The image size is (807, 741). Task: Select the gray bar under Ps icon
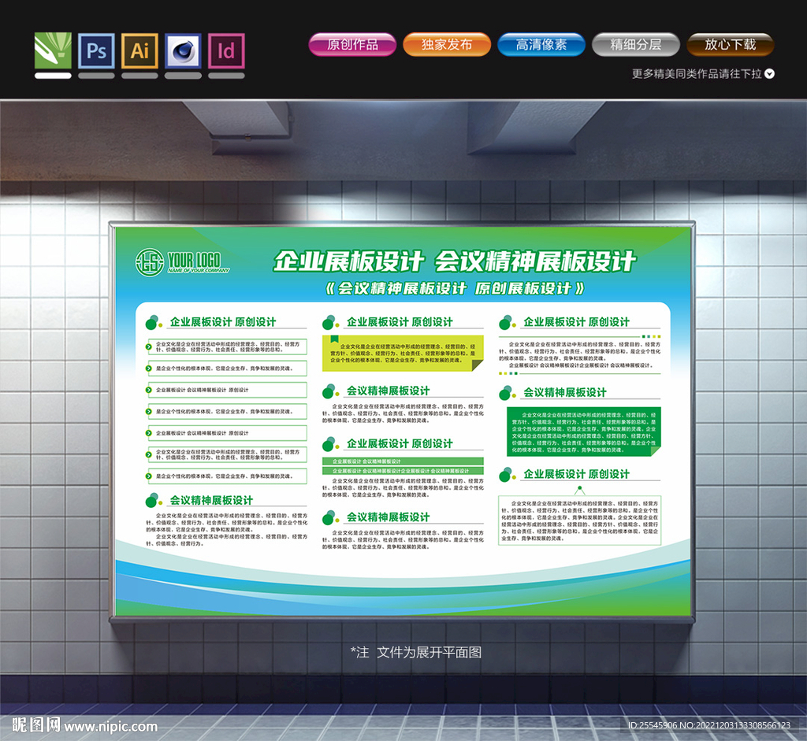(96, 76)
